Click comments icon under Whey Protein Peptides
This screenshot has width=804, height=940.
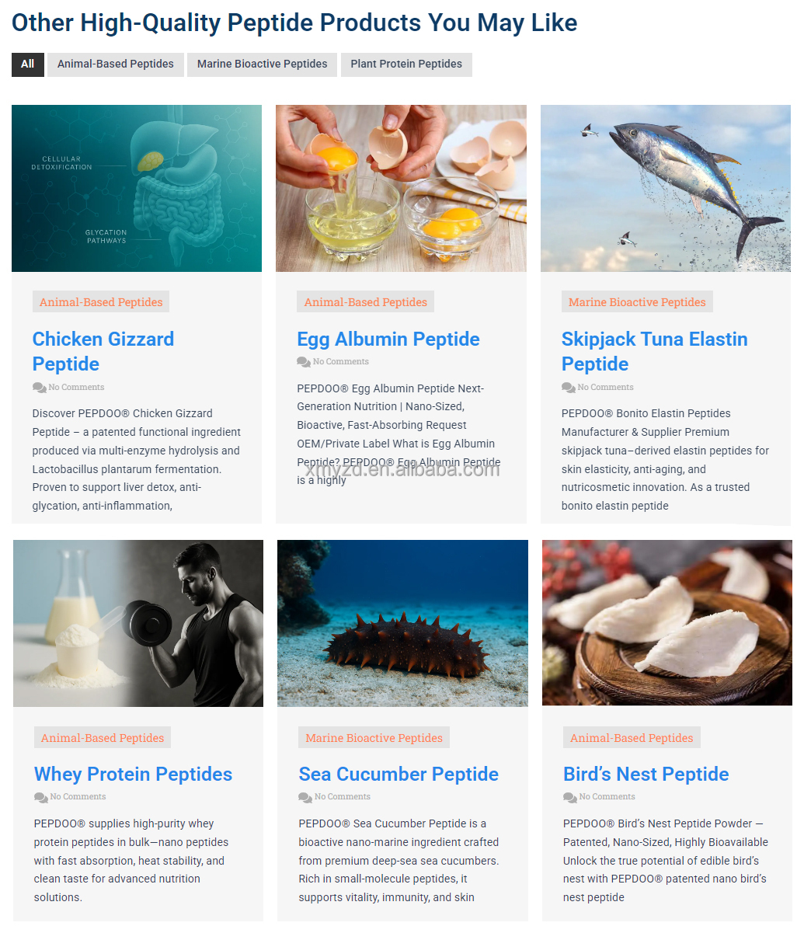[41, 797]
